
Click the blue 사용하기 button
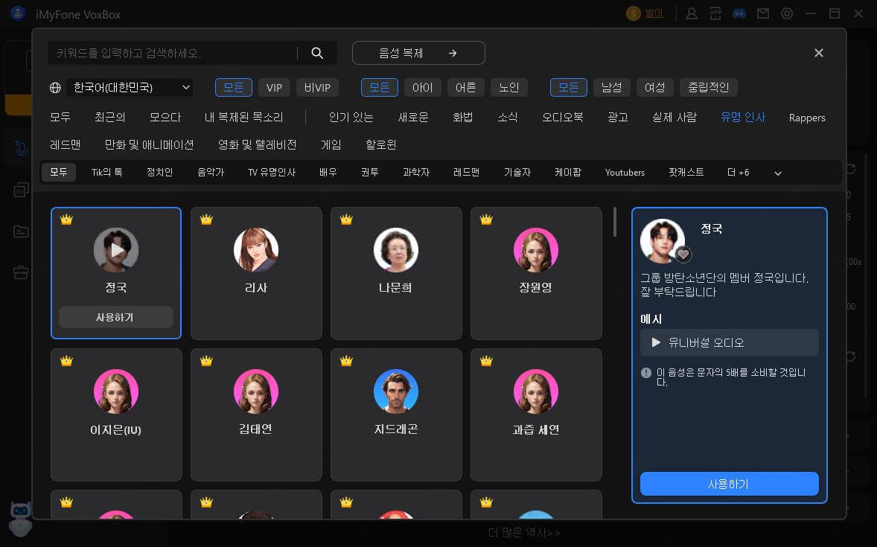[729, 484]
